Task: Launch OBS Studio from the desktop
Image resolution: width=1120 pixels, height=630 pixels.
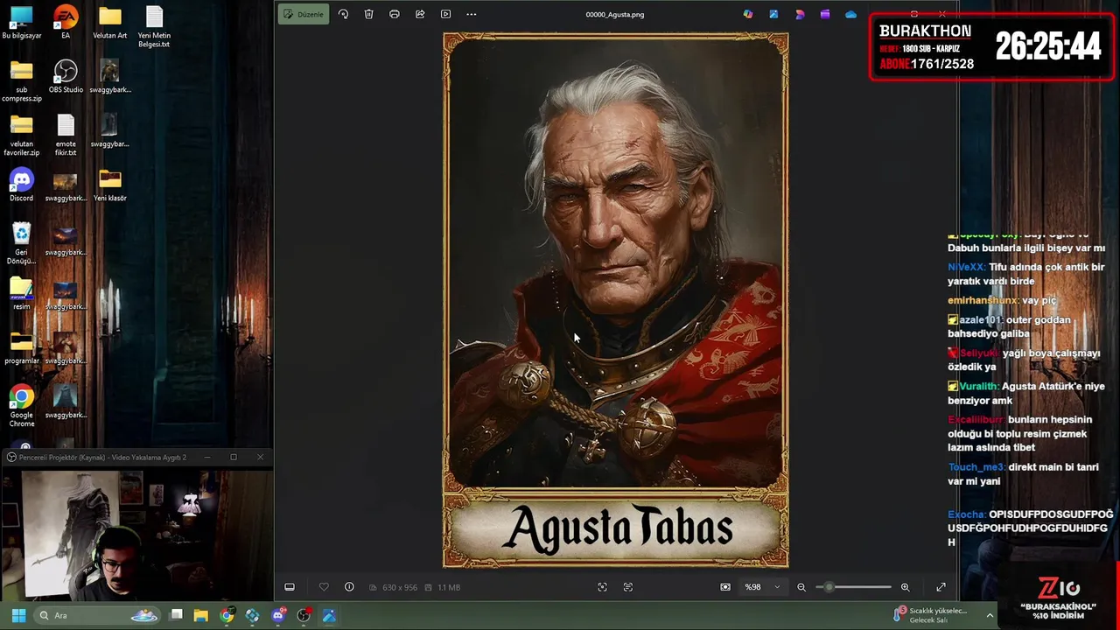Action: tap(66, 77)
